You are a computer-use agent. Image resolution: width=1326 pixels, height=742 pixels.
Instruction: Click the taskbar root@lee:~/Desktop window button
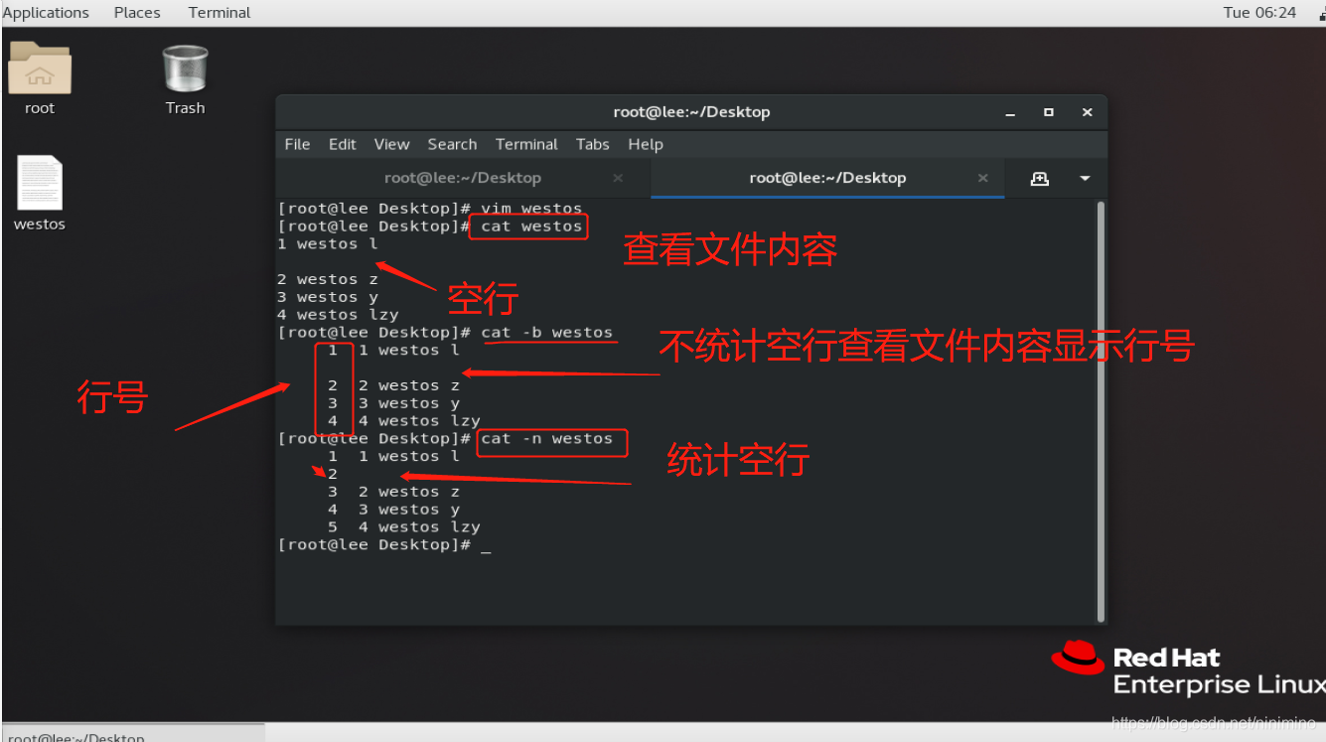click(133, 734)
